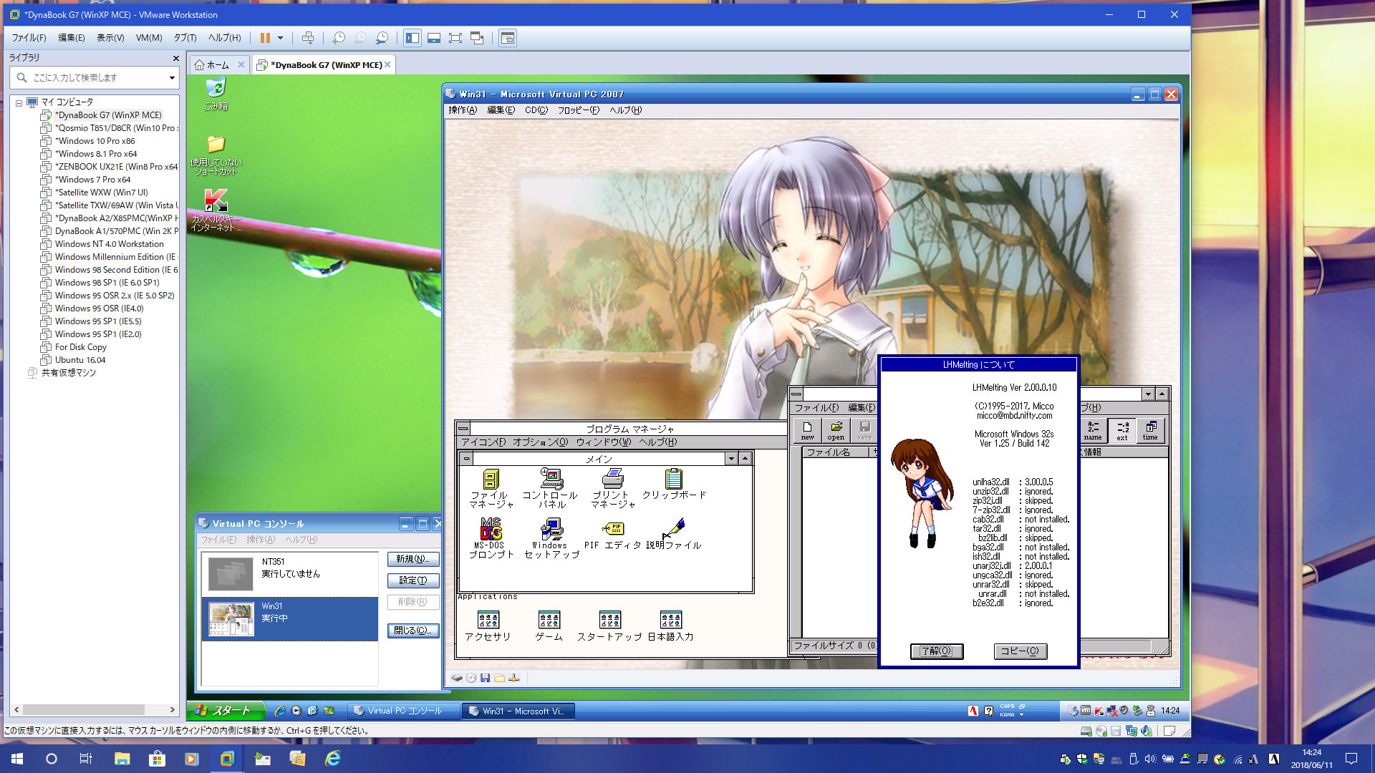Close the ライブラリ panel
1375x773 pixels.
175,58
